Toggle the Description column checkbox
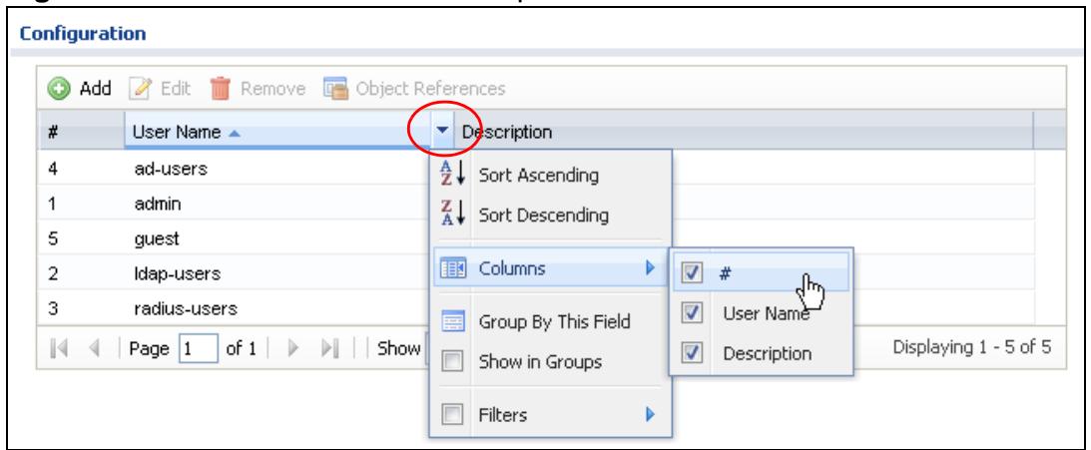The width and height of the screenshot is (1091, 450). [x=692, y=352]
